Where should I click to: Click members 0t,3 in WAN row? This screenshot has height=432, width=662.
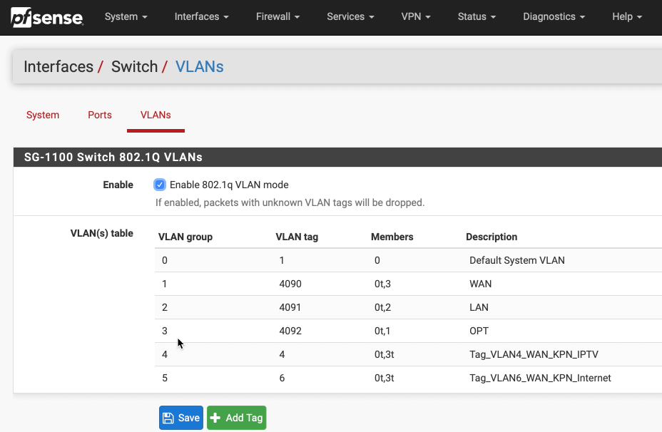tap(382, 284)
